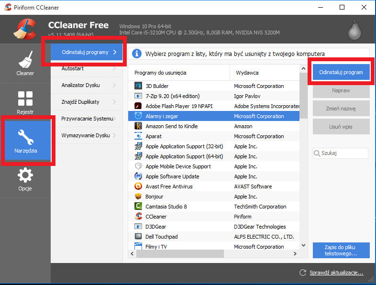Click the Filmy i TV icon

tap(138, 246)
